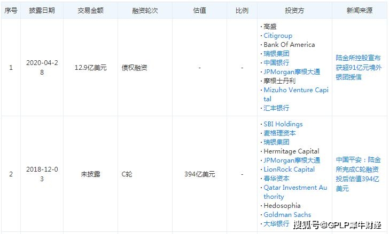
Task: Open the Goldman Sachs investor link
Action: [287, 214]
